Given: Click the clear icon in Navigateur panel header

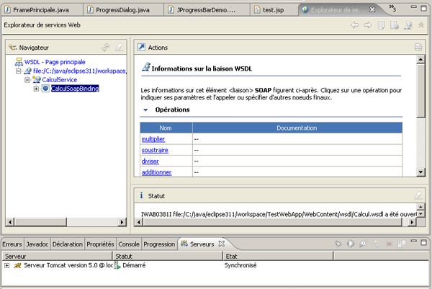Looking at the screenshot, I should tap(120, 47).
